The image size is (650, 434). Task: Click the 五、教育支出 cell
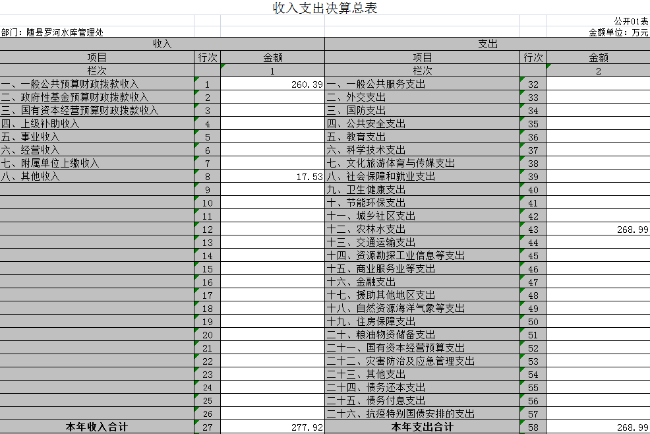(423, 137)
